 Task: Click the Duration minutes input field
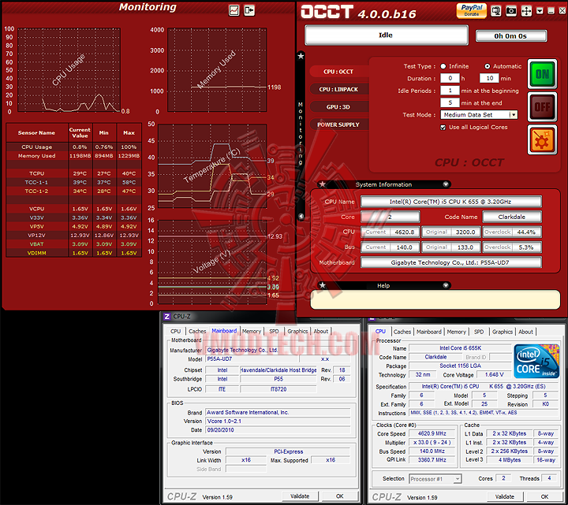[x=489, y=78]
